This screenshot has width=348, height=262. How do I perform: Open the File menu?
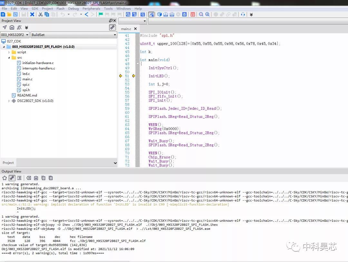point(5,8)
